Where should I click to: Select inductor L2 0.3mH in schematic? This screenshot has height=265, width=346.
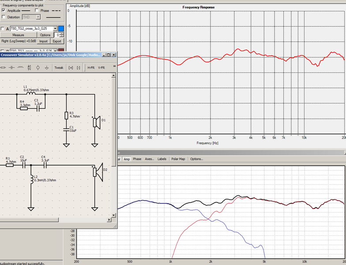(31, 179)
